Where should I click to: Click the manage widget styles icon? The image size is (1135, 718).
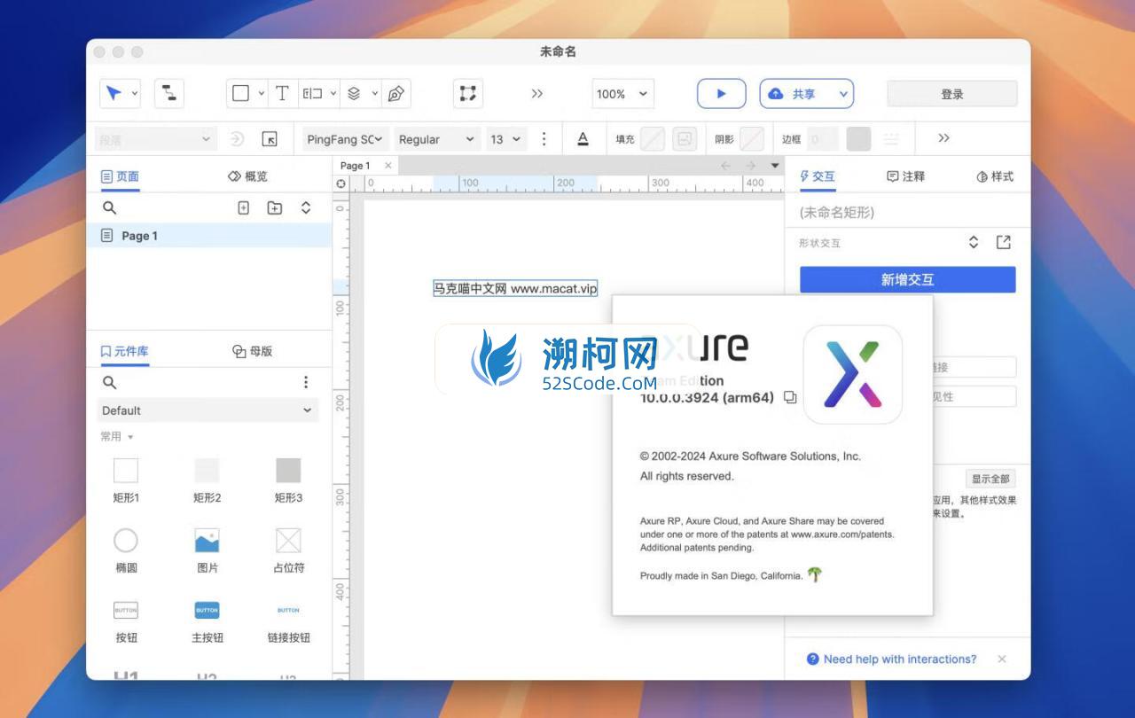(270, 139)
